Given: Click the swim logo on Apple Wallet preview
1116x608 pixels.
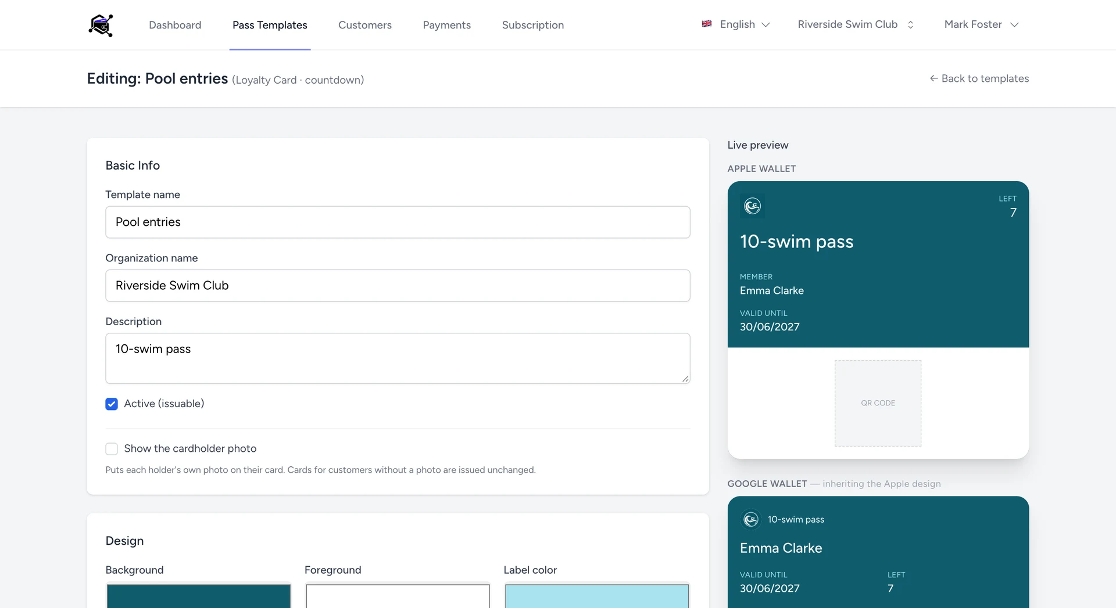Looking at the screenshot, I should (752, 206).
